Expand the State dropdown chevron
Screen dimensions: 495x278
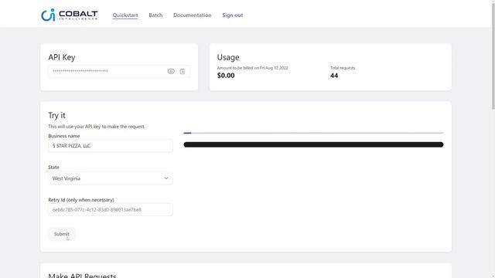click(166, 178)
